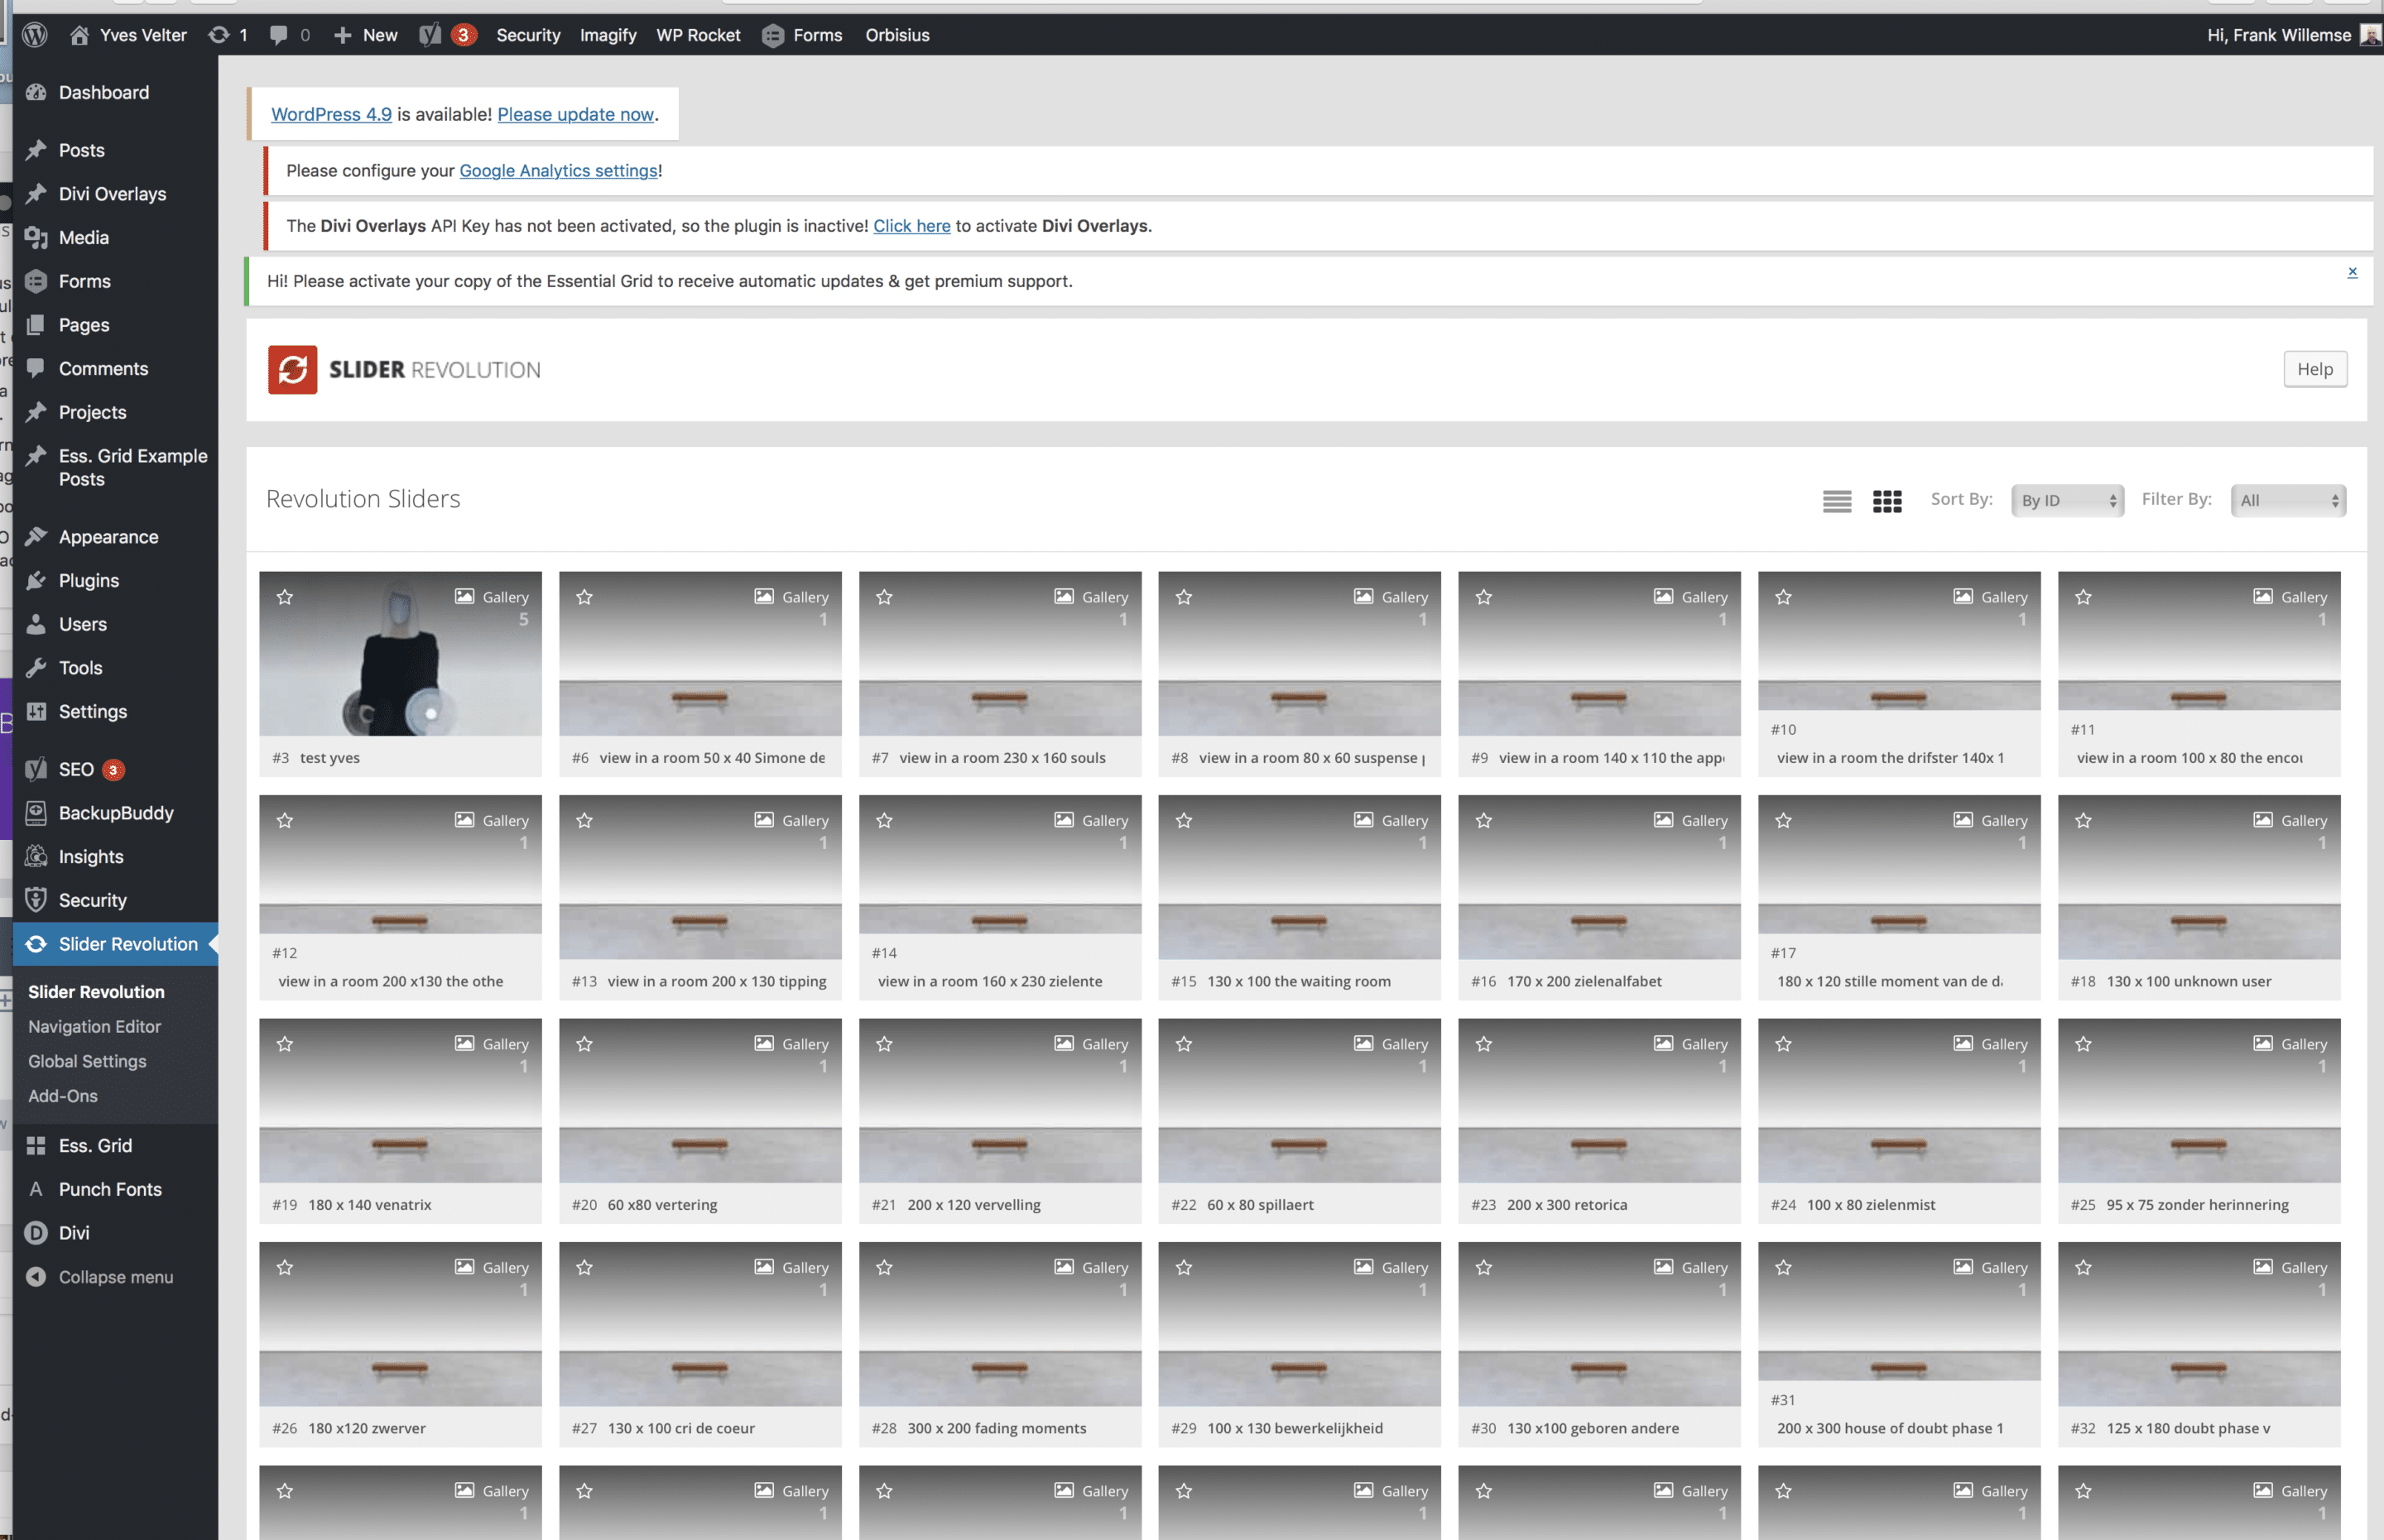The height and width of the screenshot is (1540, 2384).
Task: Star slider #15 the waiting room
Action: [x=1184, y=820]
